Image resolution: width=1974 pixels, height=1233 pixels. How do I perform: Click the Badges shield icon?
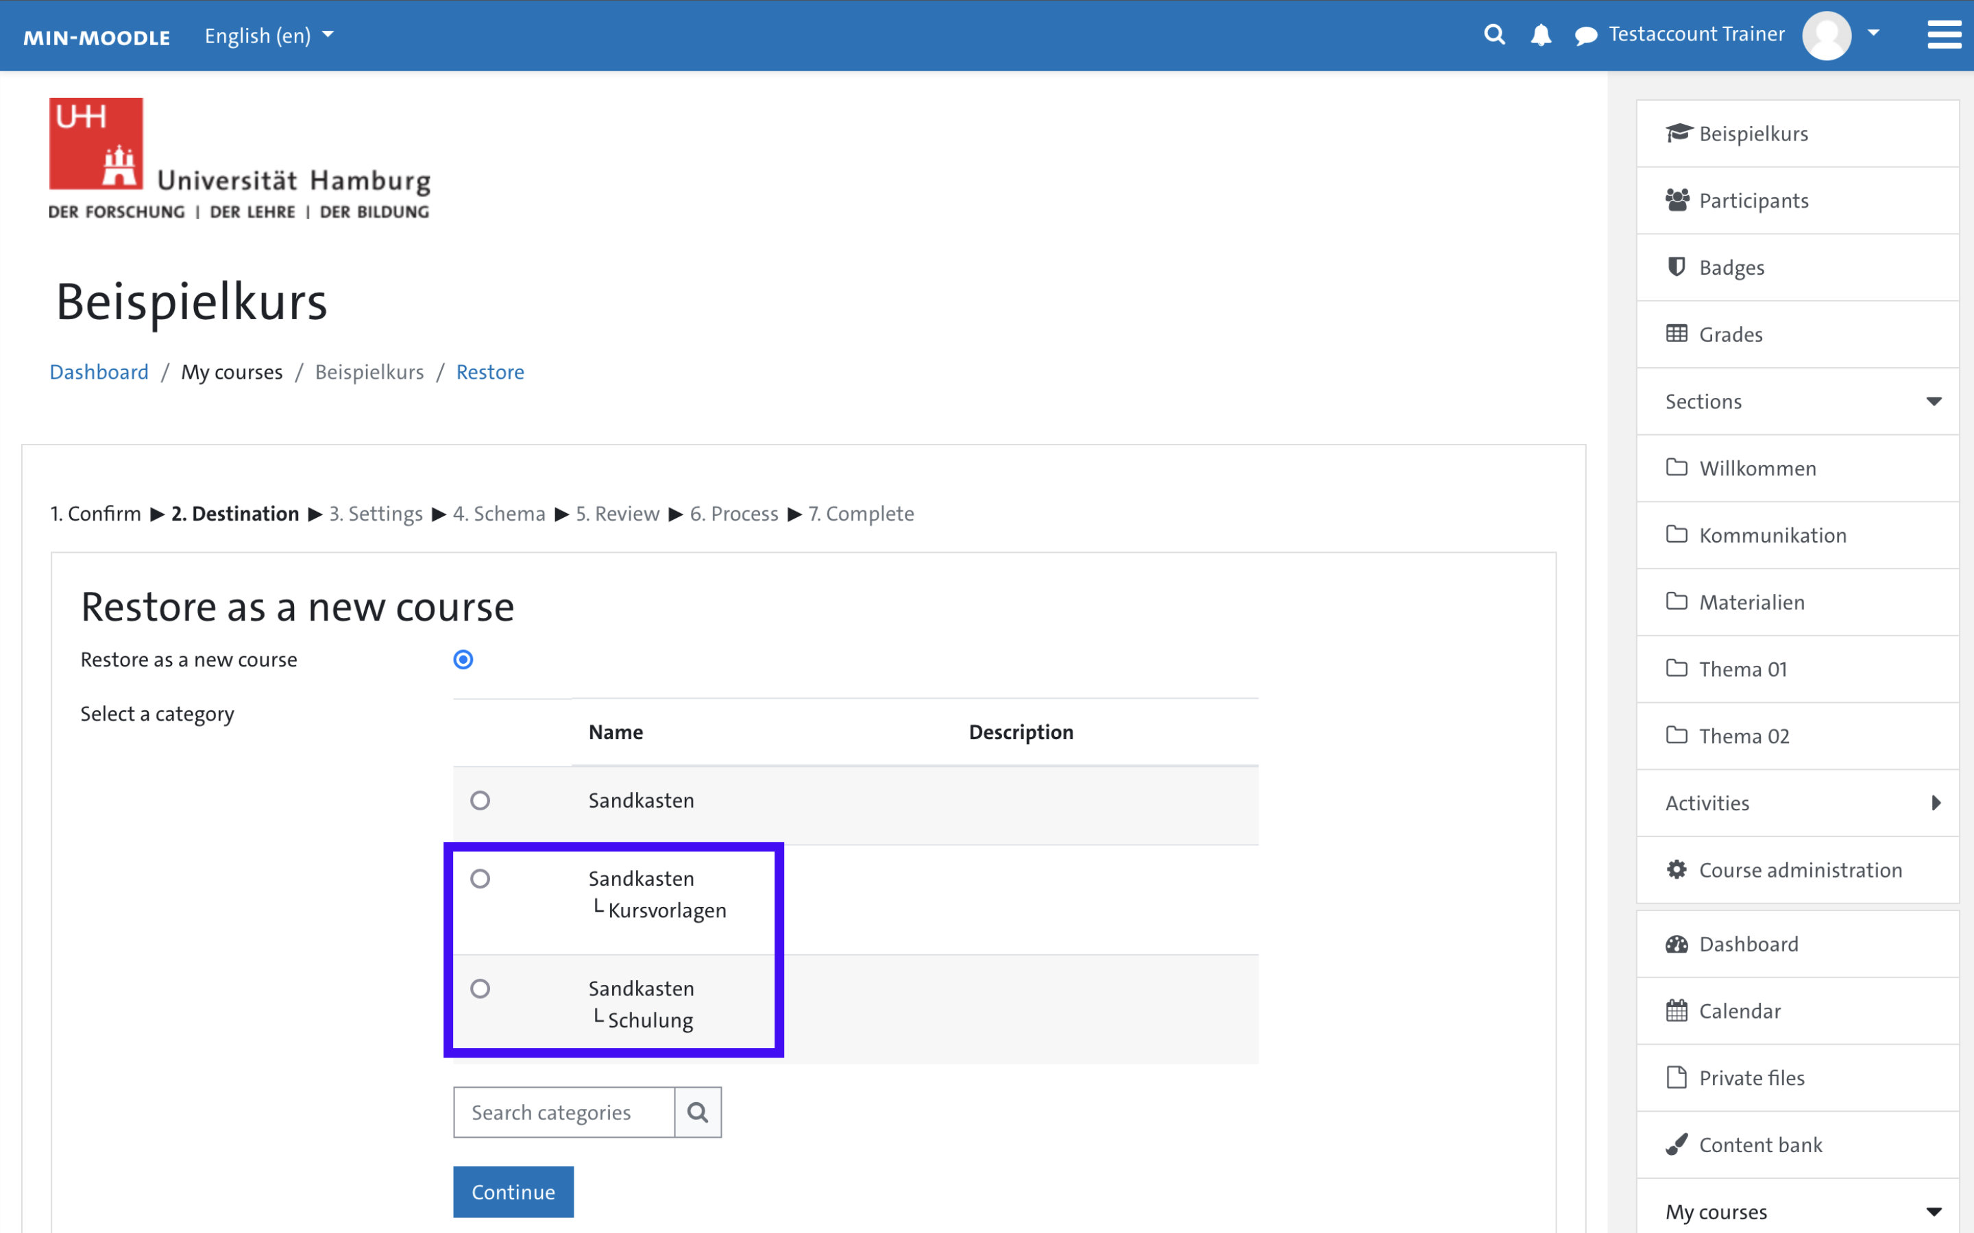1677,266
